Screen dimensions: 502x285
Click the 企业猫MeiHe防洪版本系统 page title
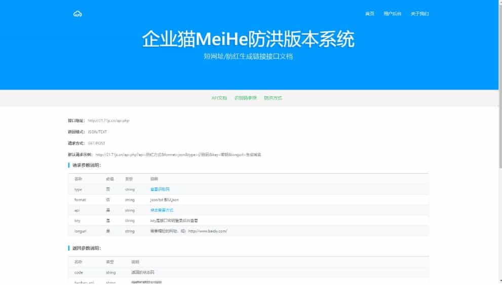click(x=248, y=39)
